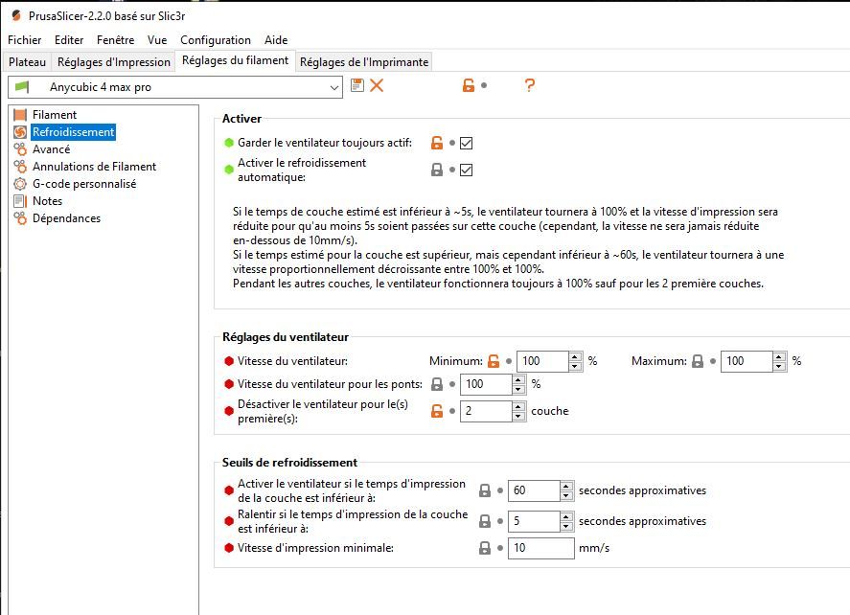Select G-code personnalisé in the sidebar

[84, 184]
